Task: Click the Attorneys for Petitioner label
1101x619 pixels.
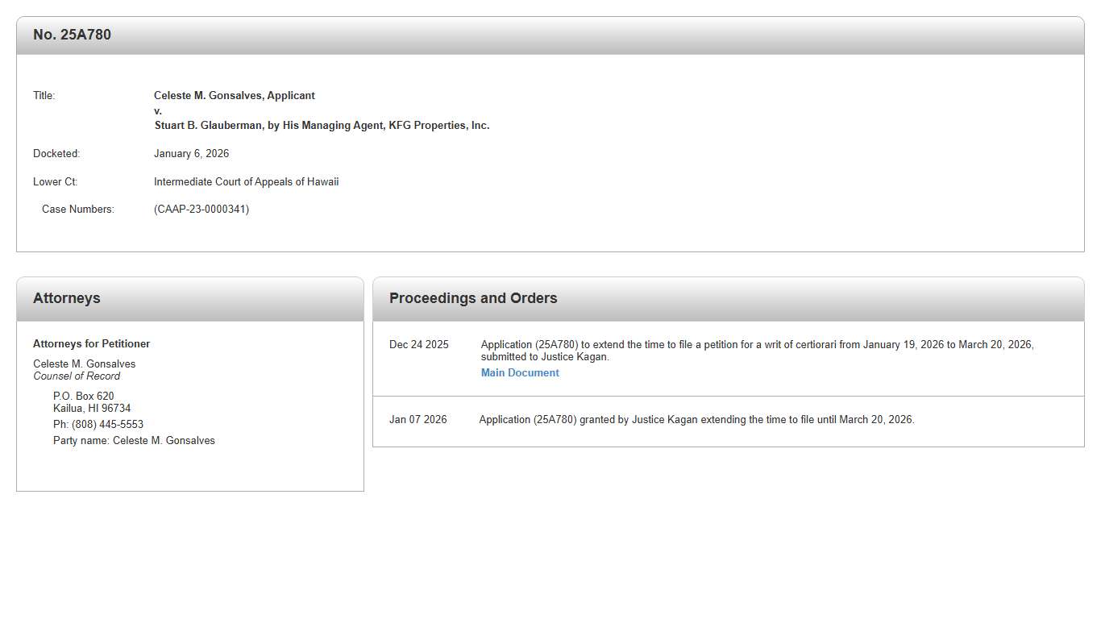Action: 91,344
